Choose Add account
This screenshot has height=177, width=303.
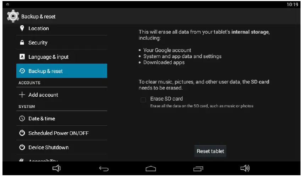[x=62, y=95]
